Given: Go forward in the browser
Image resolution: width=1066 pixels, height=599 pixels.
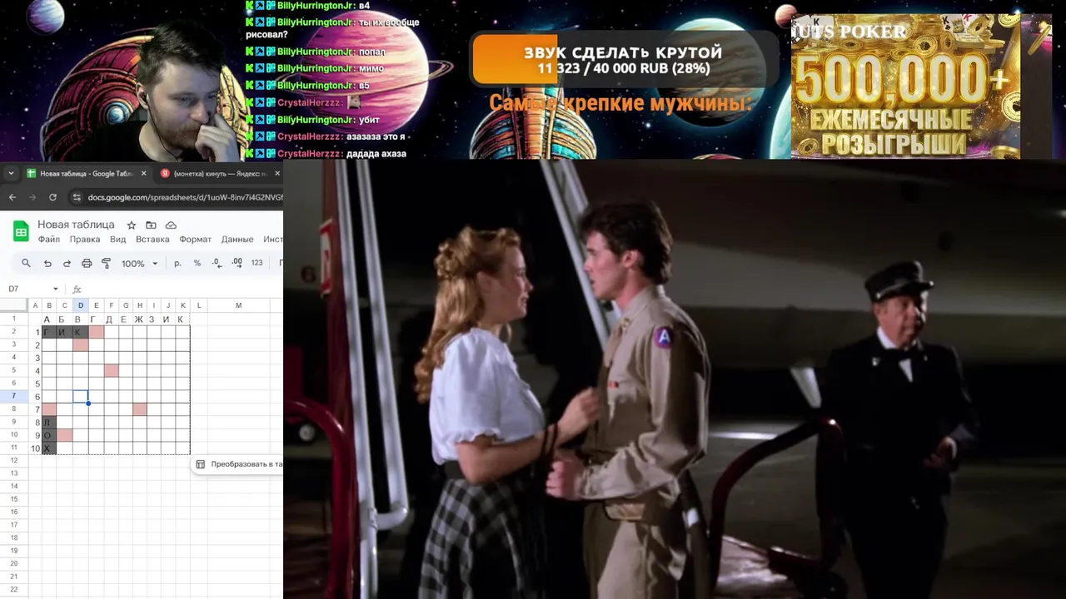Looking at the screenshot, I should tap(32, 197).
